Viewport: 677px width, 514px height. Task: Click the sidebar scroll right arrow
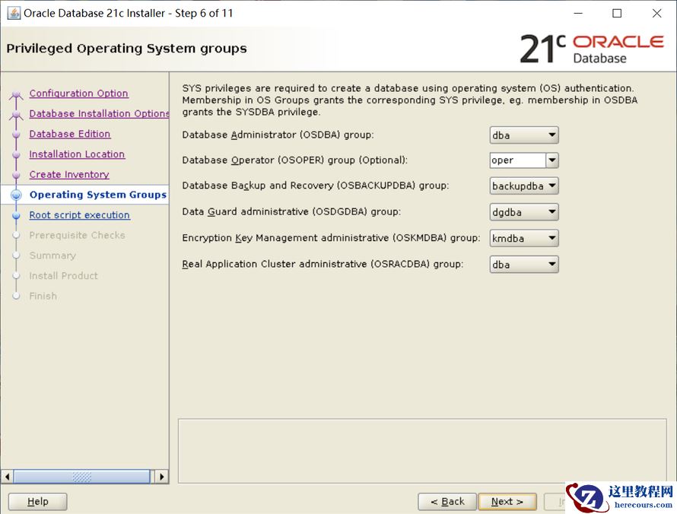[x=161, y=477]
